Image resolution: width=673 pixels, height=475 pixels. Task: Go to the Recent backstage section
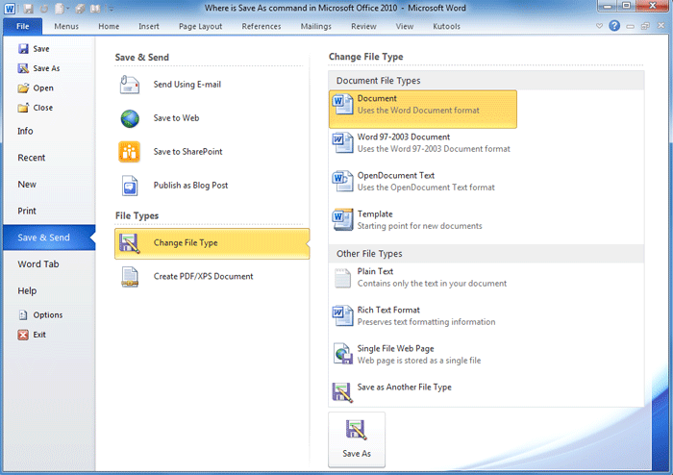pos(31,158)
